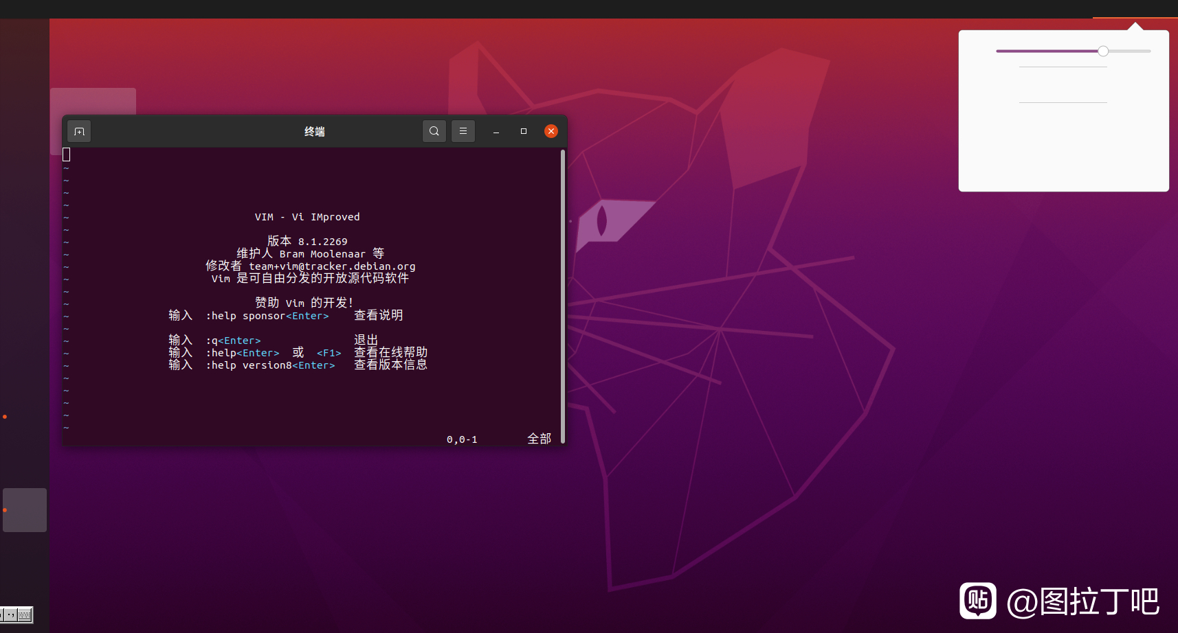Click the vim cursor block at first line
This screenshot has height=633, width=1178.
(x=67, y=154)
